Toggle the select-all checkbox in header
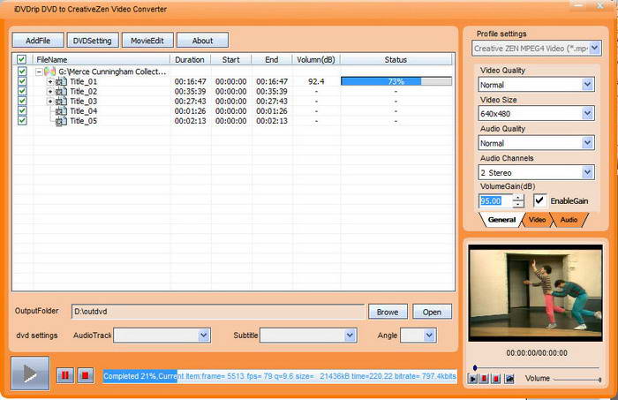Image resolution: width=618 pixels, height=400 pixels. 21,59
